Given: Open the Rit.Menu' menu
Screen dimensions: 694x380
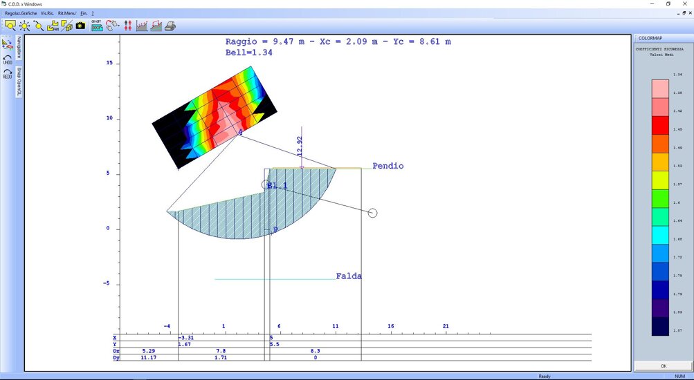Looking at the screenshot, I should click(x=67, y=13).
